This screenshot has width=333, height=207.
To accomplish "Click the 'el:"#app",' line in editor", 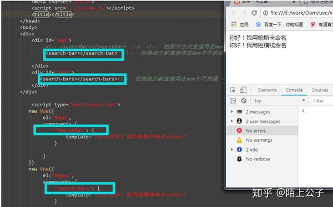I will click(x=57, y=117).
